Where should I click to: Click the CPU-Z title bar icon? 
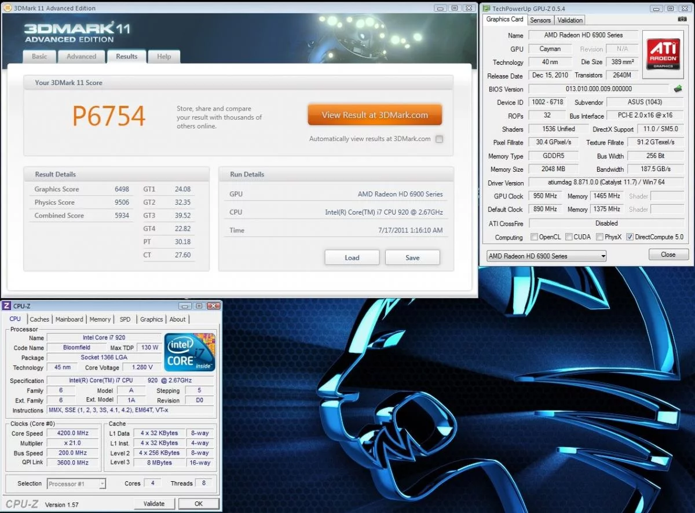6,305
